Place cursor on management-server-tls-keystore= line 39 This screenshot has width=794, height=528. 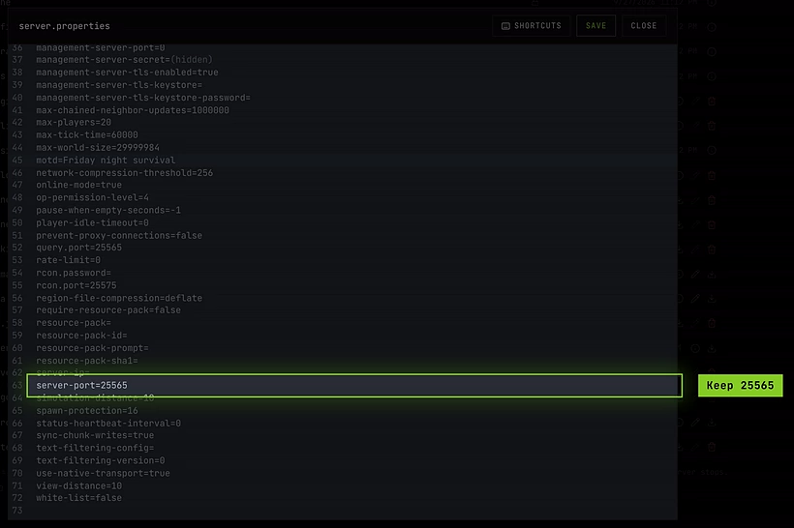[119, 85]
